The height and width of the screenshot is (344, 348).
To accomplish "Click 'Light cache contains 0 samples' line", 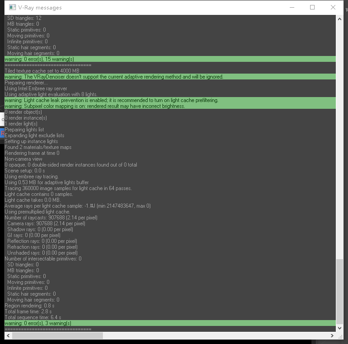I will point(39,194).
